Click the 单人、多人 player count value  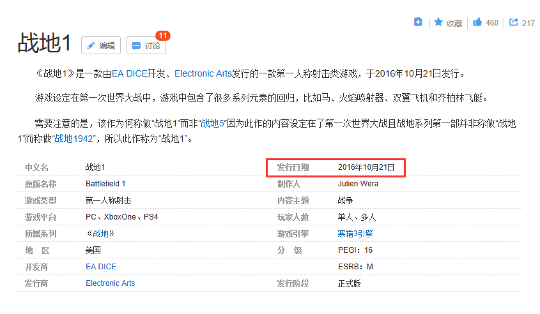click(x=357, y=217)
